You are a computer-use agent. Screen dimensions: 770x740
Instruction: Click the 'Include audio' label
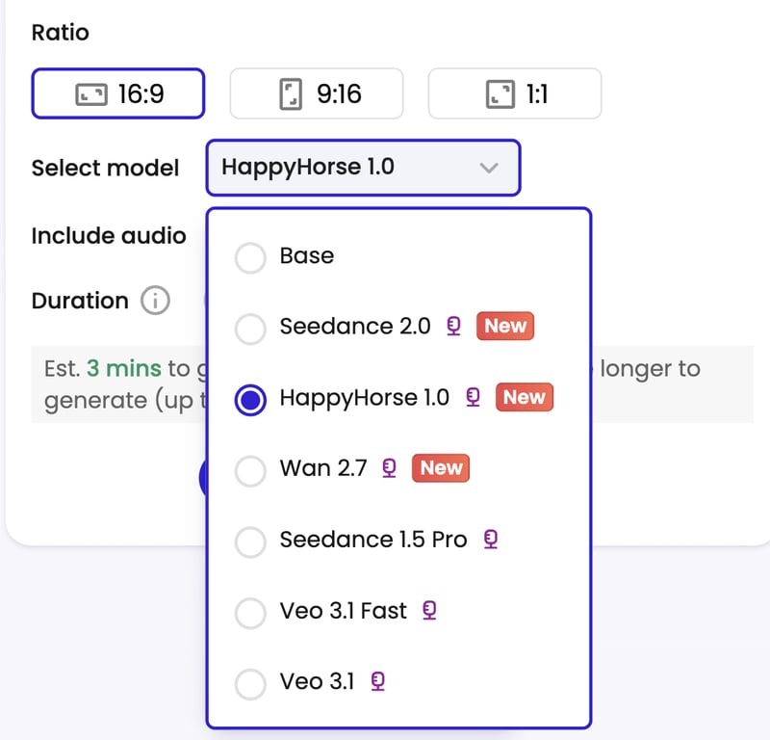109,235
